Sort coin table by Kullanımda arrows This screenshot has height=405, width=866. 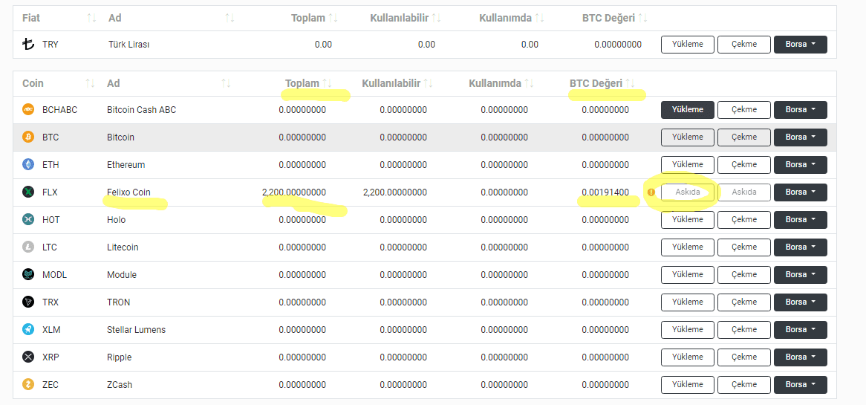point(529,83)
